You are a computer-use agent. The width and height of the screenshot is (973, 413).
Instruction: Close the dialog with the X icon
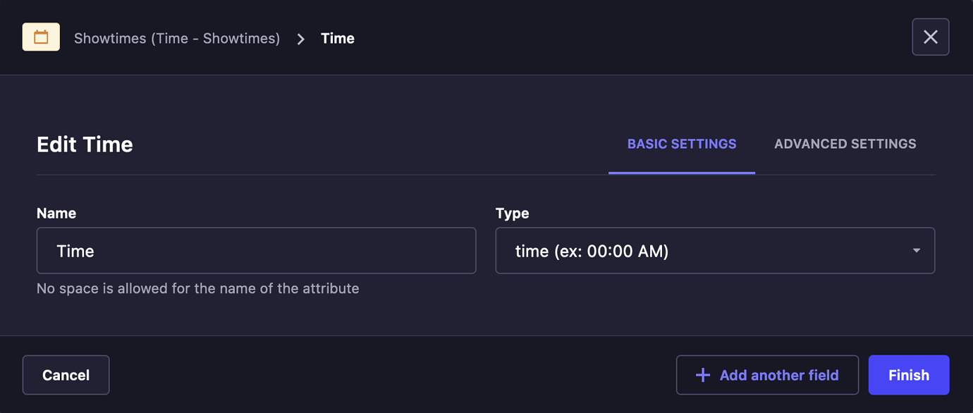pyautogui.click(x=930, y=37)
